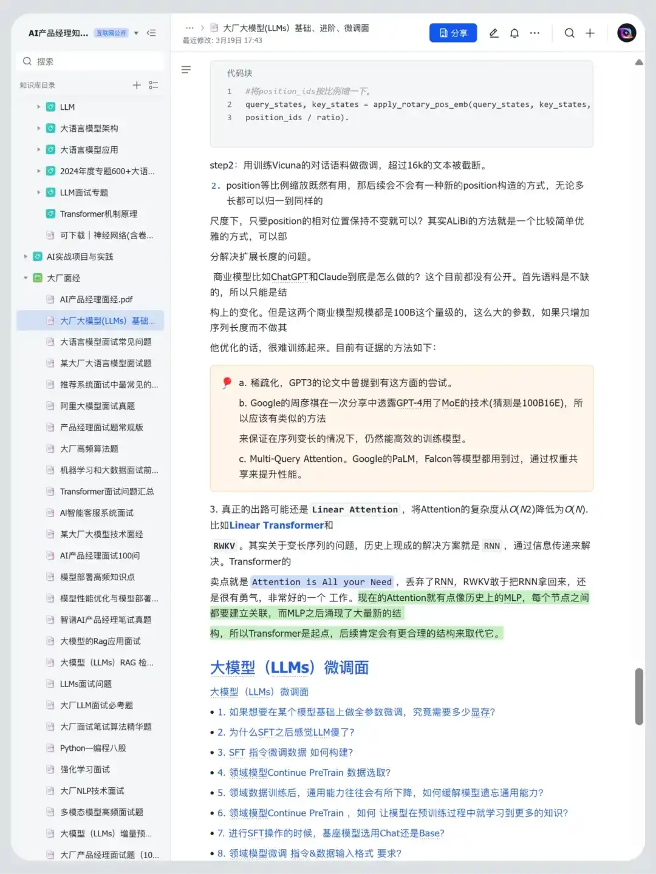Click your profile avatar in the top-right corner

[626, 33]
